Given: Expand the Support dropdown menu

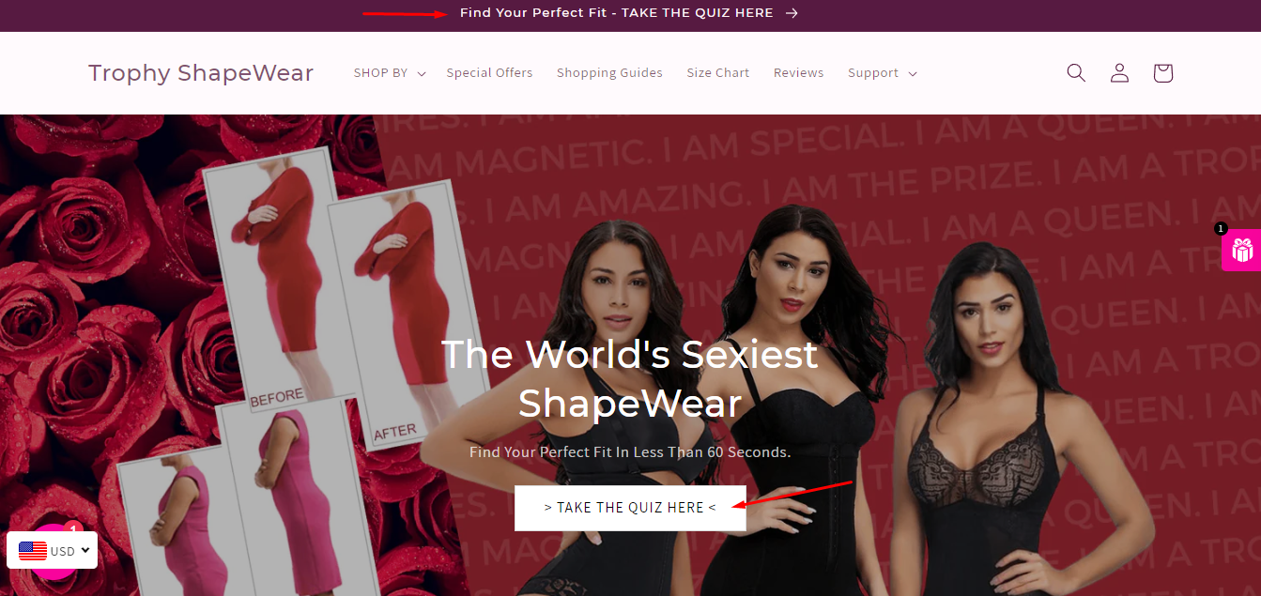Looking at the screenshot, I should click(882, 73).
